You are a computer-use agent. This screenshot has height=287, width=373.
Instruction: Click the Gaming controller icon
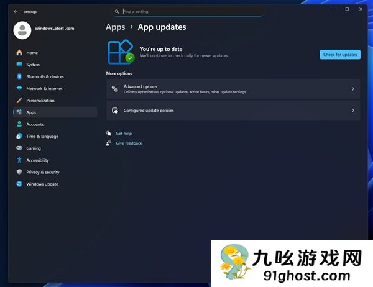pos(19,148)
